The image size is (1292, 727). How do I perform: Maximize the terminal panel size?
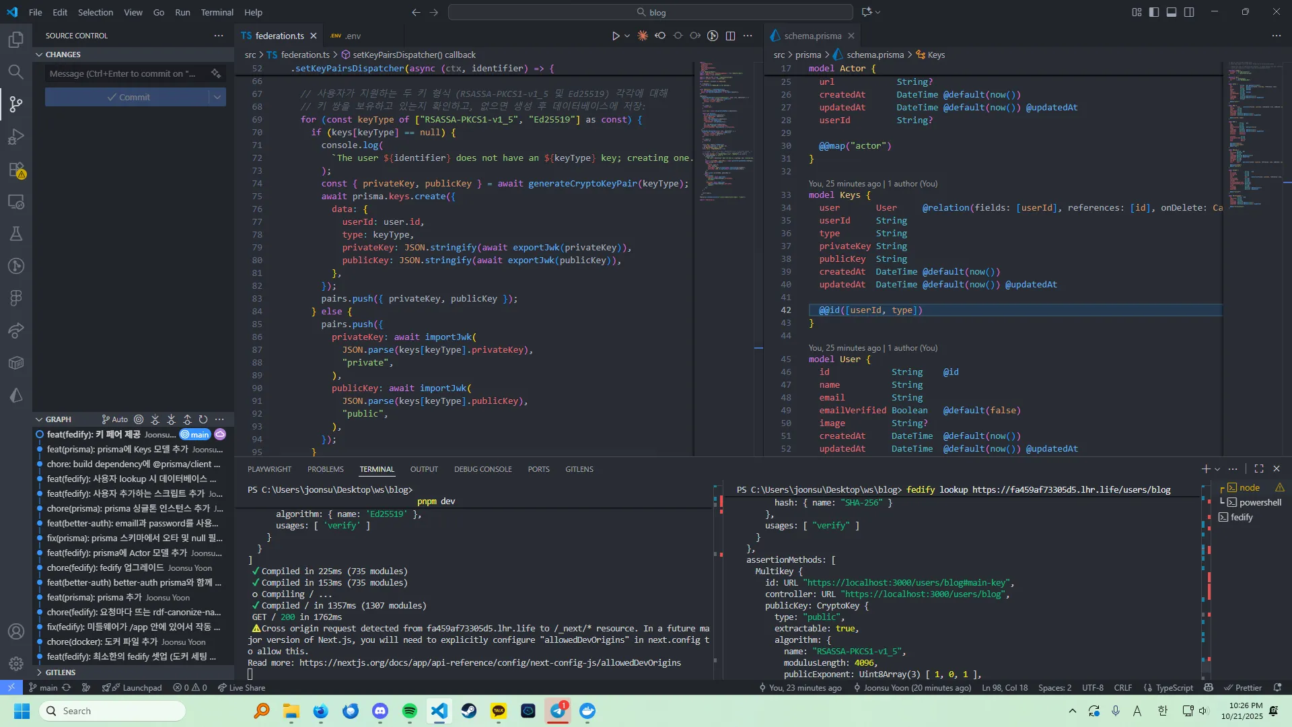[x=1259, y=469]
